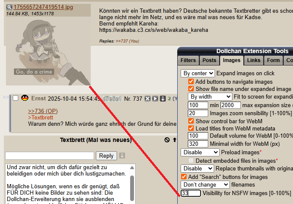This screenshot has width=293, height=204.
Task: Expand the 'Don't change' filenames dropdown
Action: pos(206,184)
